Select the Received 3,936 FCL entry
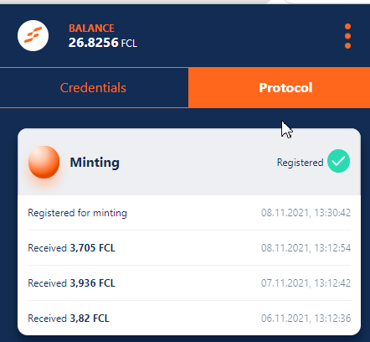This screenshot has height=342, width=370. pos(189,283)
